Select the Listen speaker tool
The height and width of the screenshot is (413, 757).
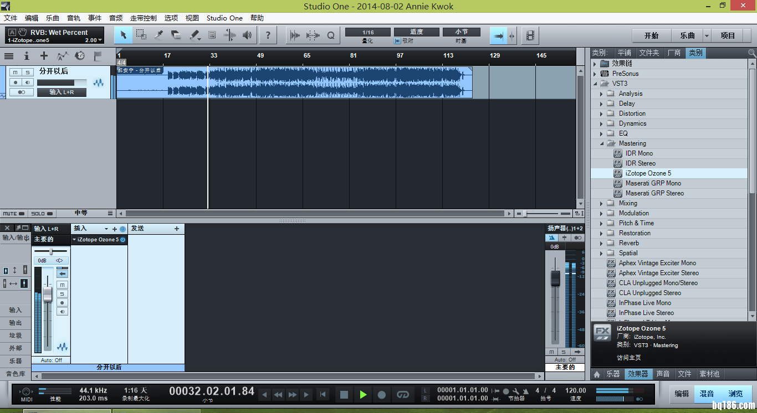[x=247, y=35]
